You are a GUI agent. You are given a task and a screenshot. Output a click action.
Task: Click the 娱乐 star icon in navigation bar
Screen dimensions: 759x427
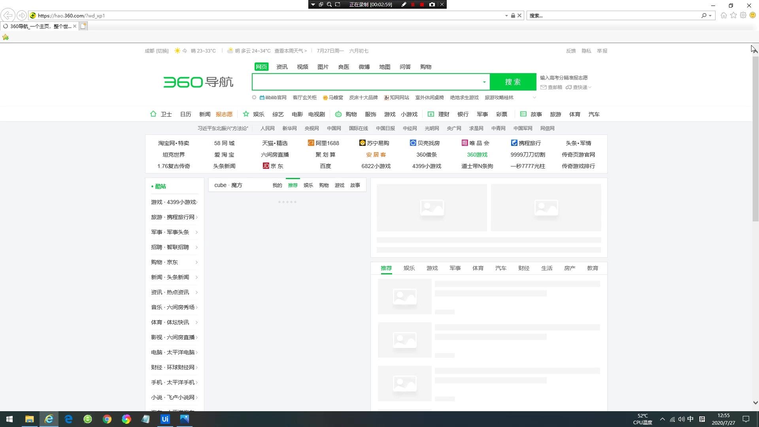click(246, 114)
